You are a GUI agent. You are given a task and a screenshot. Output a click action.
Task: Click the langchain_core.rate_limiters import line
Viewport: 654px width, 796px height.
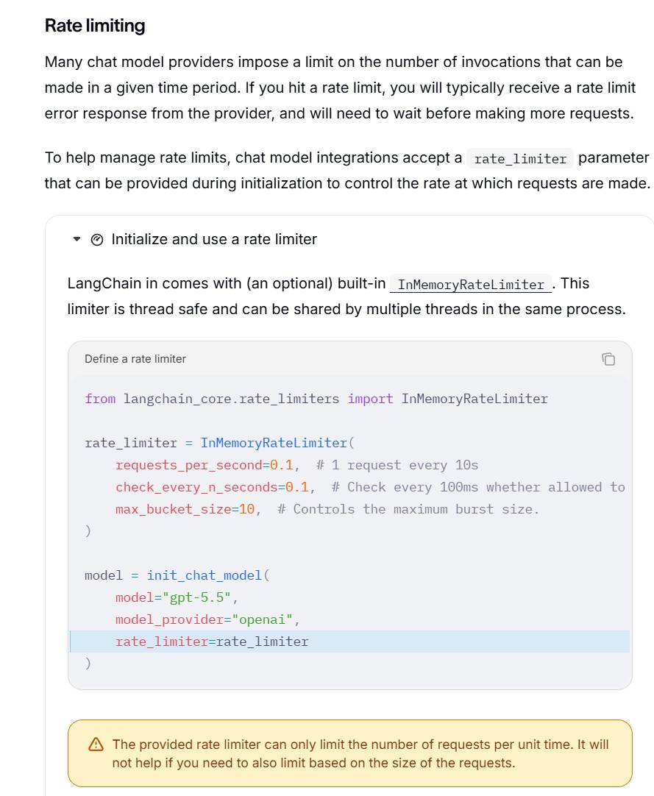click(316, 399)
